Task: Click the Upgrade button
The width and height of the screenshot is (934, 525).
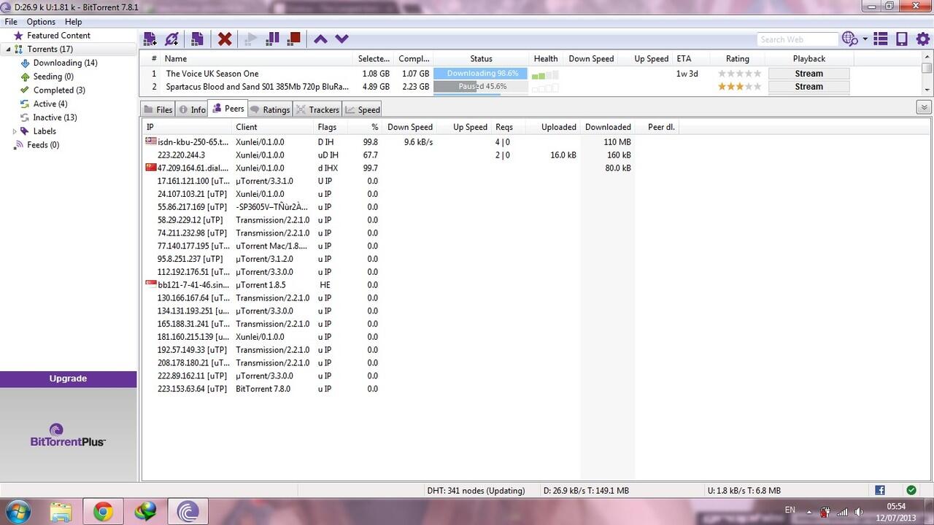Action: coord(68,378)
